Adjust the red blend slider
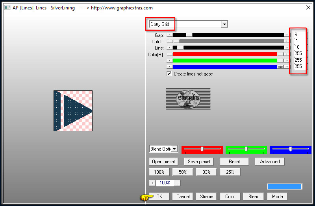The width and height of the screenshot is (315, 206). [x=202, y=149]
